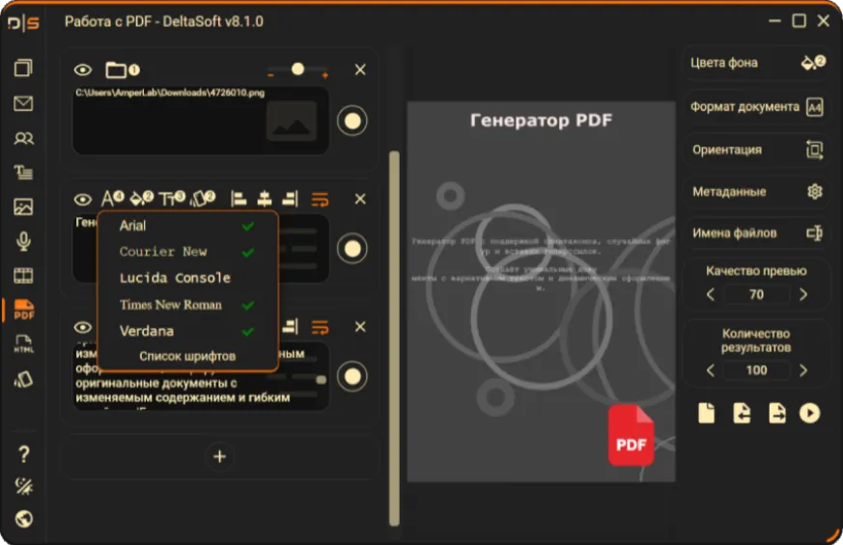
Task: Open Имена файлов file names setting
Action: tap(756, 233)
